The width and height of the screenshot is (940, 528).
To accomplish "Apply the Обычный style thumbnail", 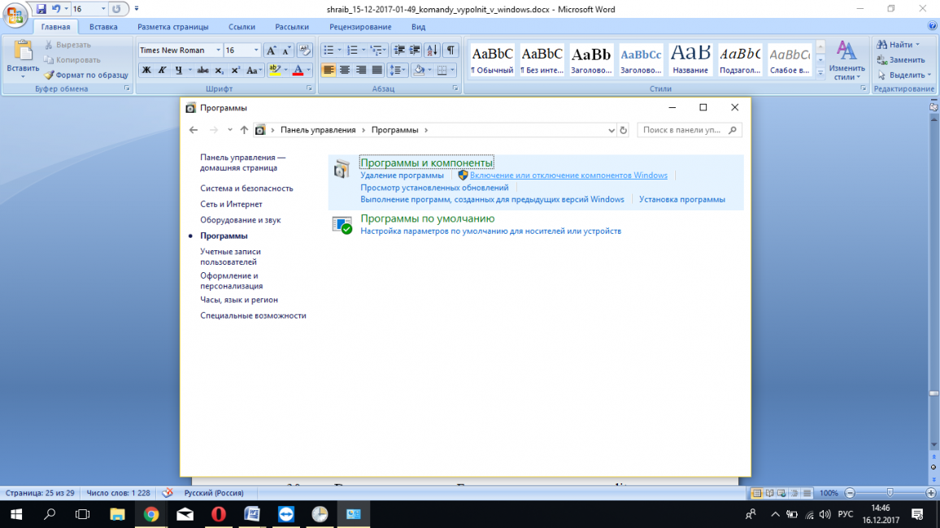I will 492,59.
